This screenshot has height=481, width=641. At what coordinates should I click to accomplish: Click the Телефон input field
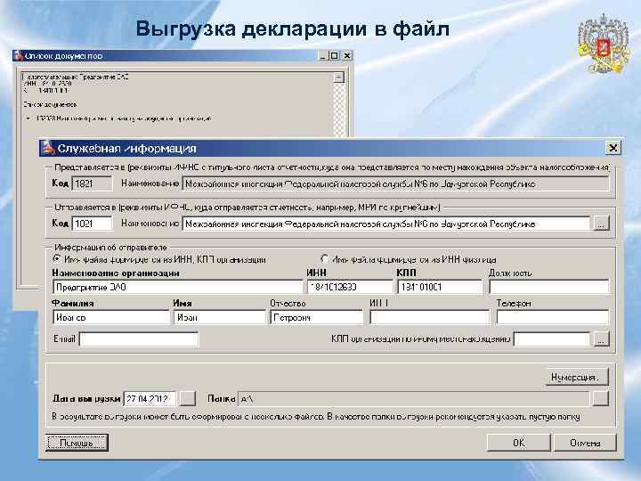point(552,317)
